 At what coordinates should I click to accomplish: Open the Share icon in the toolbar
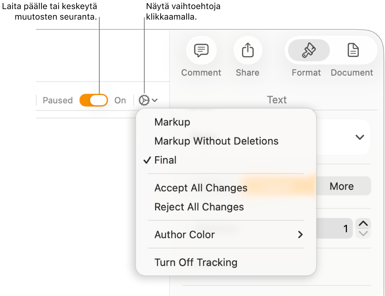[x=248, y=50]
